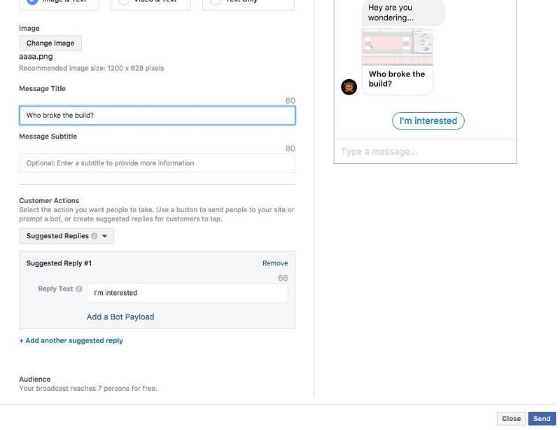Screen dimensions: 560x430
Task: Click the info icon next to Reply Text
Action: pos(79,289)
